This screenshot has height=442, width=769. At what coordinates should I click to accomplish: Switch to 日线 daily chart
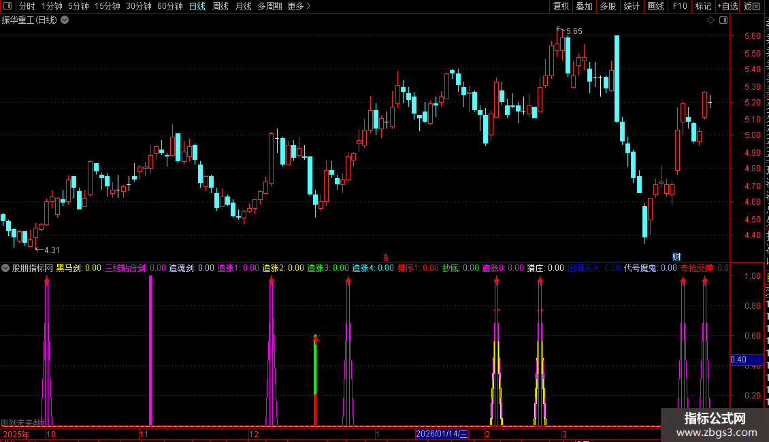tap(197, 6)
